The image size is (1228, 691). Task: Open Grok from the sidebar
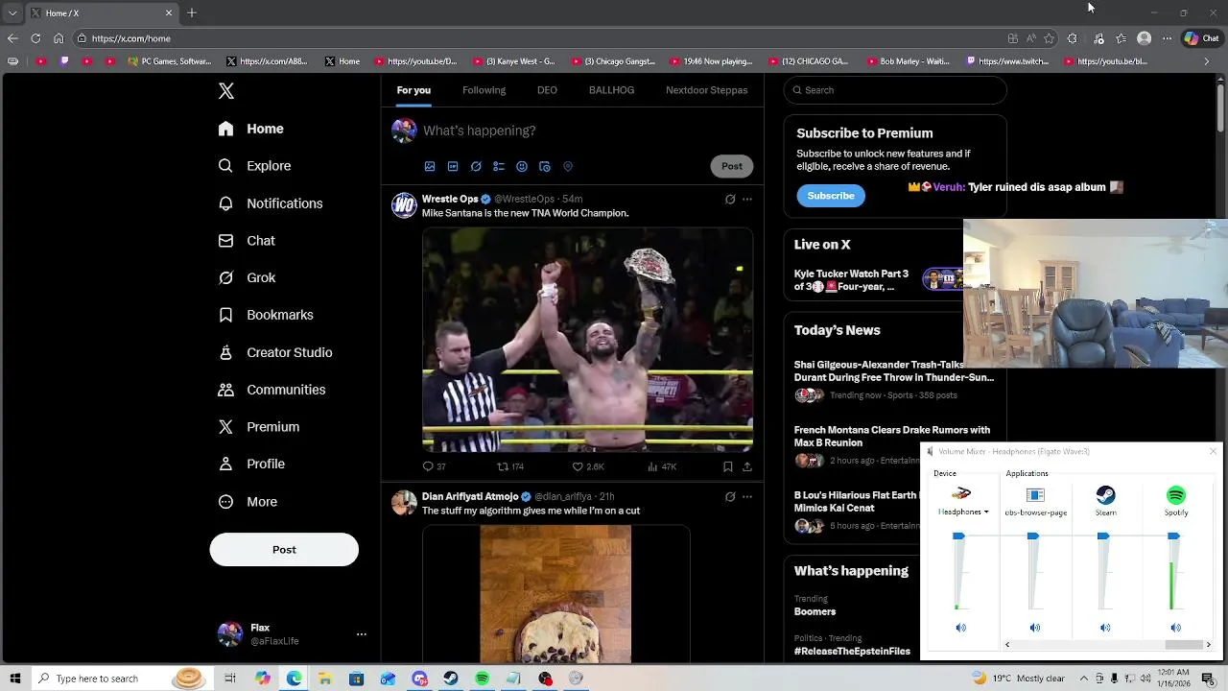(x=247, y=277)
